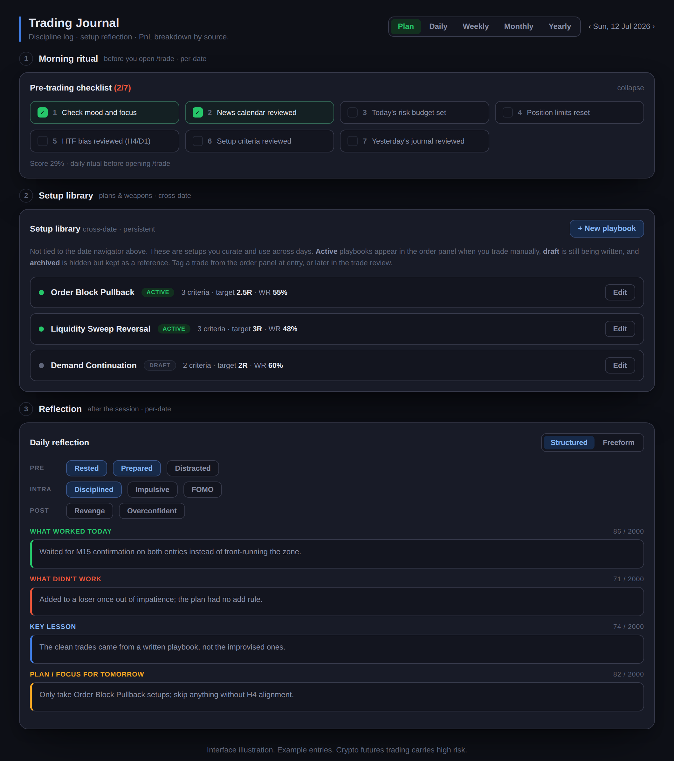This screenshot has height=761, width=674.
Task: Select the Overconfident tag
Action: pyautogui.click(x=152, y=510)
